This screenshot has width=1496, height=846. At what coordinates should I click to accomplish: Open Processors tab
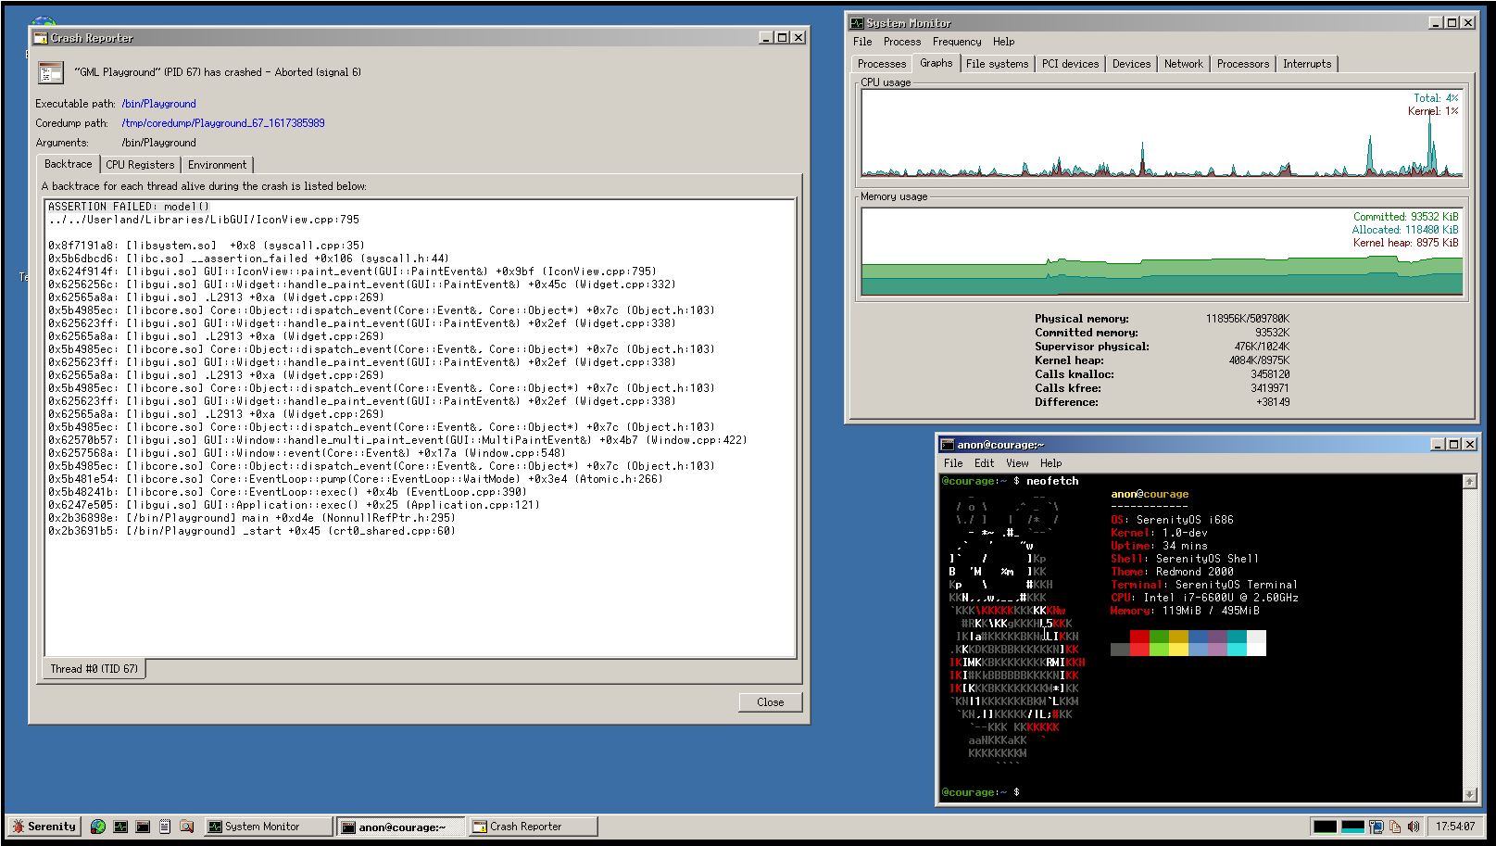[1243, 64]
